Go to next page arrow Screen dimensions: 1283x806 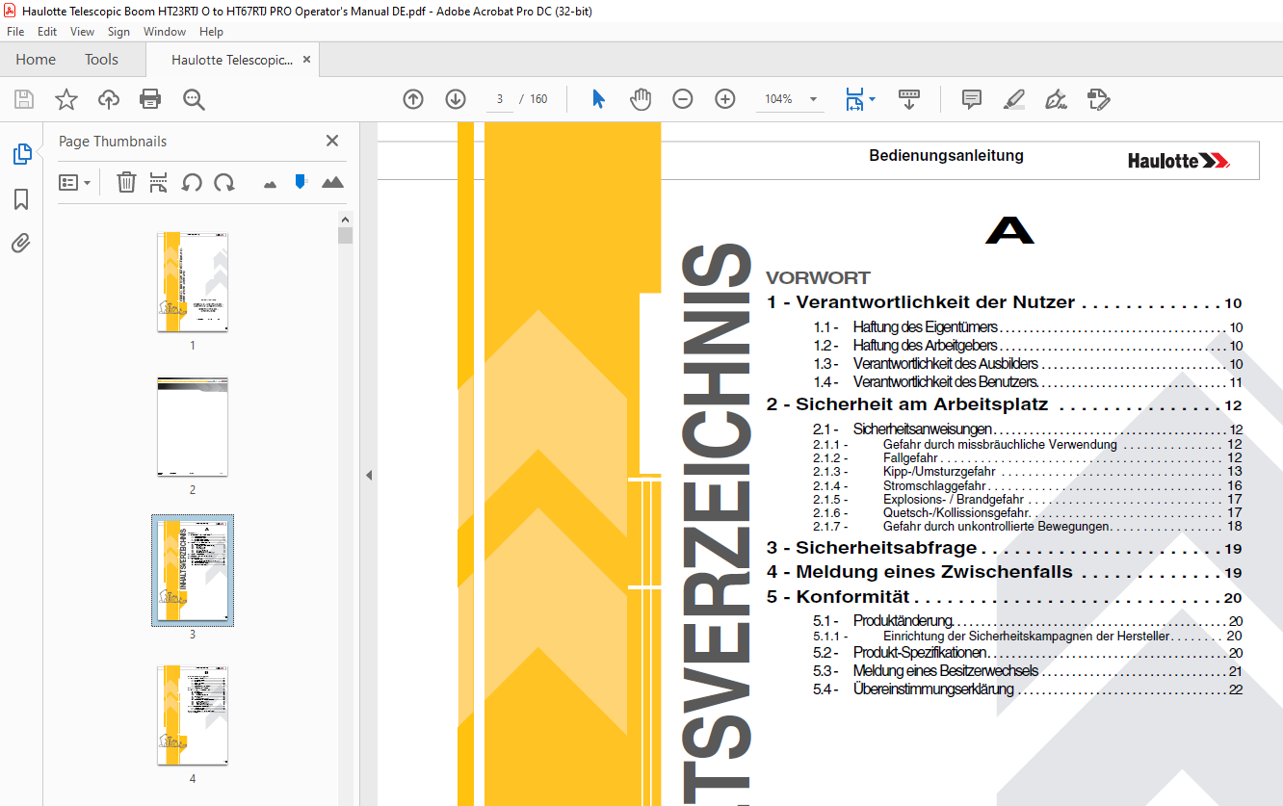click(x=456, y=99)
